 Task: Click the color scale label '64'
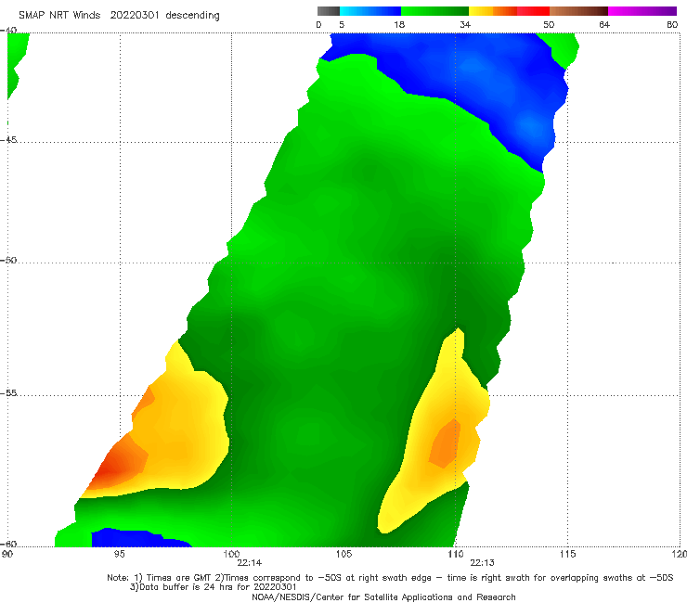604,25
